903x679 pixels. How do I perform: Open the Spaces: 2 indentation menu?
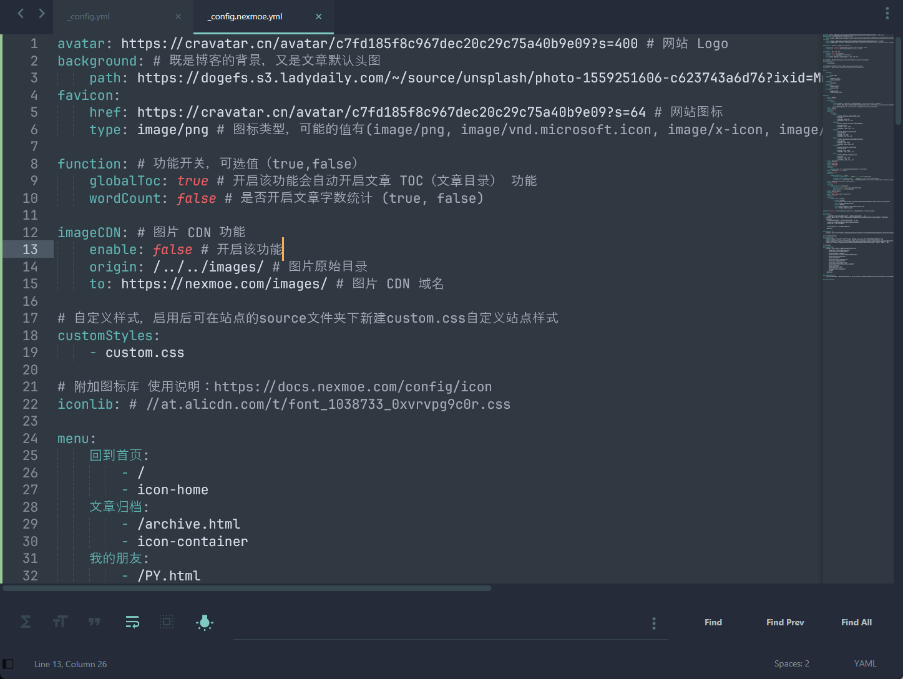791,663
